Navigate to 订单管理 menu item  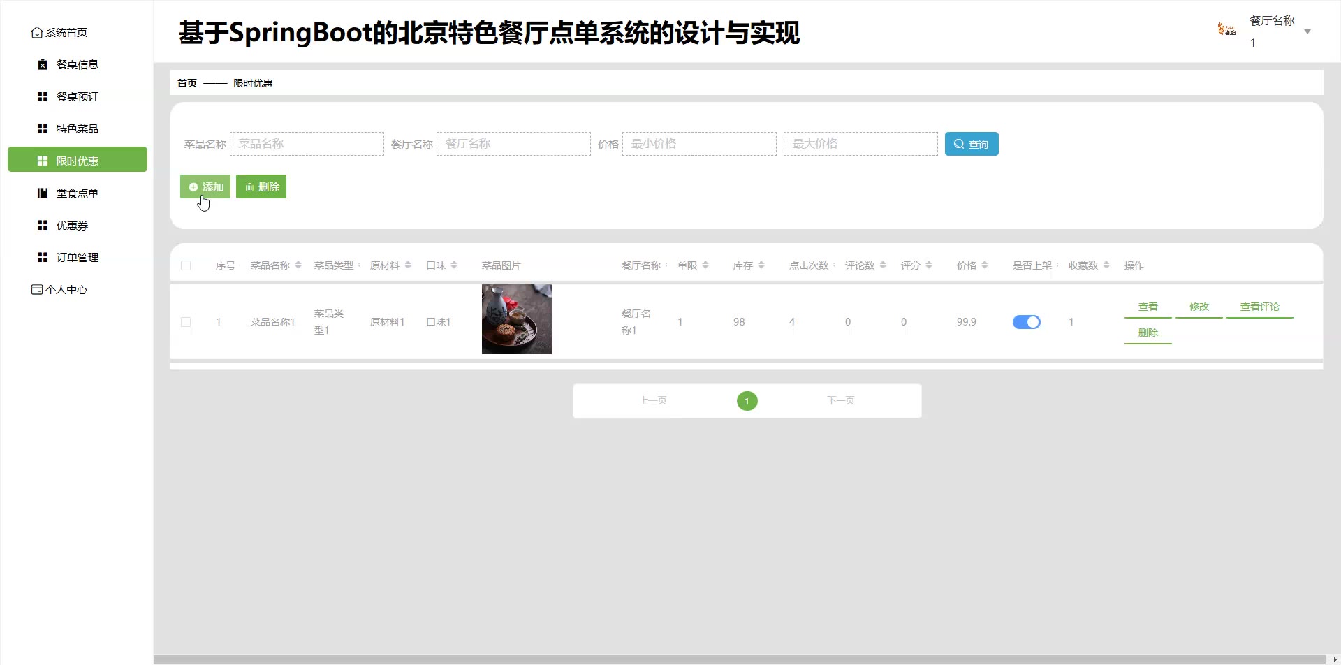coord(78,258)
